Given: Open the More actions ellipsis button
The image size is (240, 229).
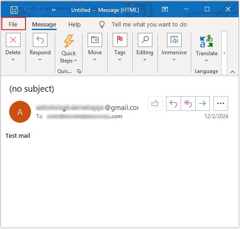Looking at the screenshot, I should (221, 104).
